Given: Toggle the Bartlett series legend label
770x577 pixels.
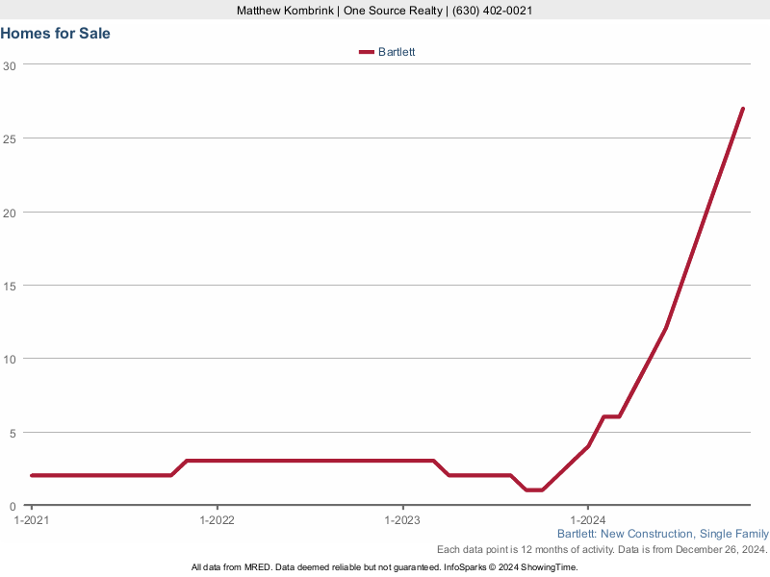Looking at the screenshot, I should point(397,52).
